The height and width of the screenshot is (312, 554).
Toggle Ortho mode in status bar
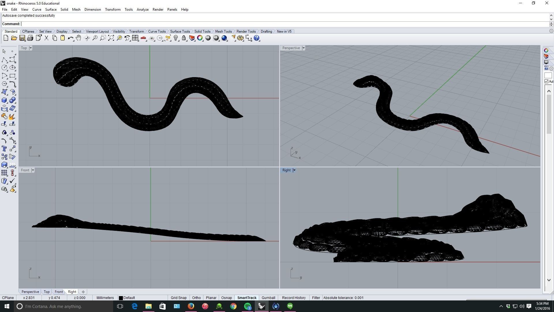[x=196, y=298]
